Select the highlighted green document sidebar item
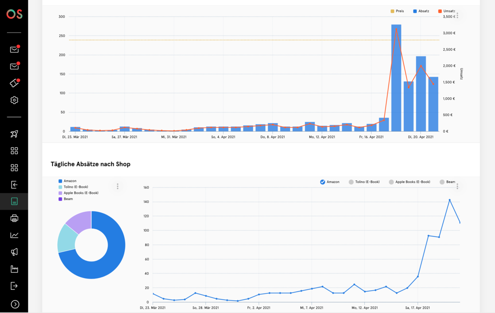 (x=14, y=202)
